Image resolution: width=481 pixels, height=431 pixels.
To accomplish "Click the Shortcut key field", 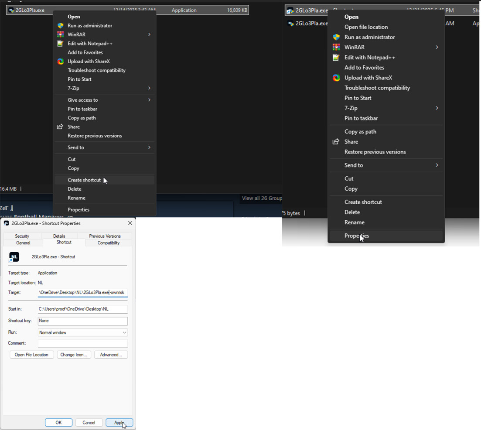I will click(82, 321).
